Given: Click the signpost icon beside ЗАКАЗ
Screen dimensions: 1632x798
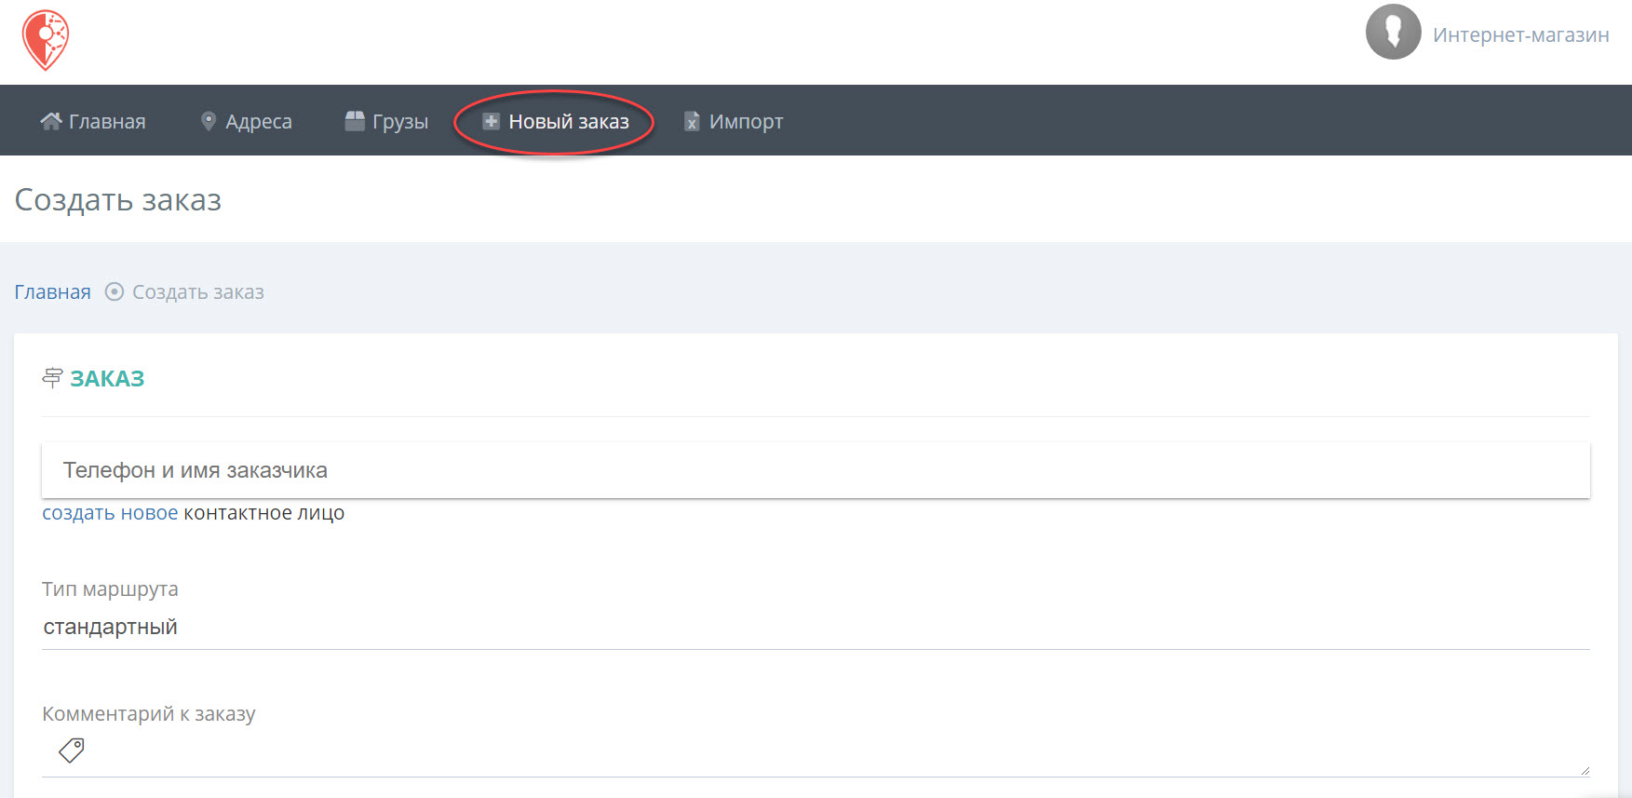Looking at the screenshot, I should point(52,377).
